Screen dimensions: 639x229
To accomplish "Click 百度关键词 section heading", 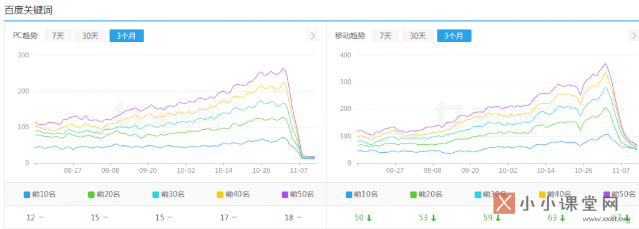I will (28, 10).
